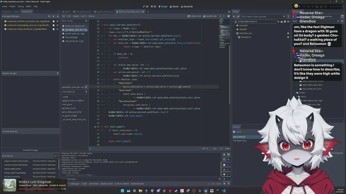Collapse scripts folder in FileSystem

pos(295,93)
